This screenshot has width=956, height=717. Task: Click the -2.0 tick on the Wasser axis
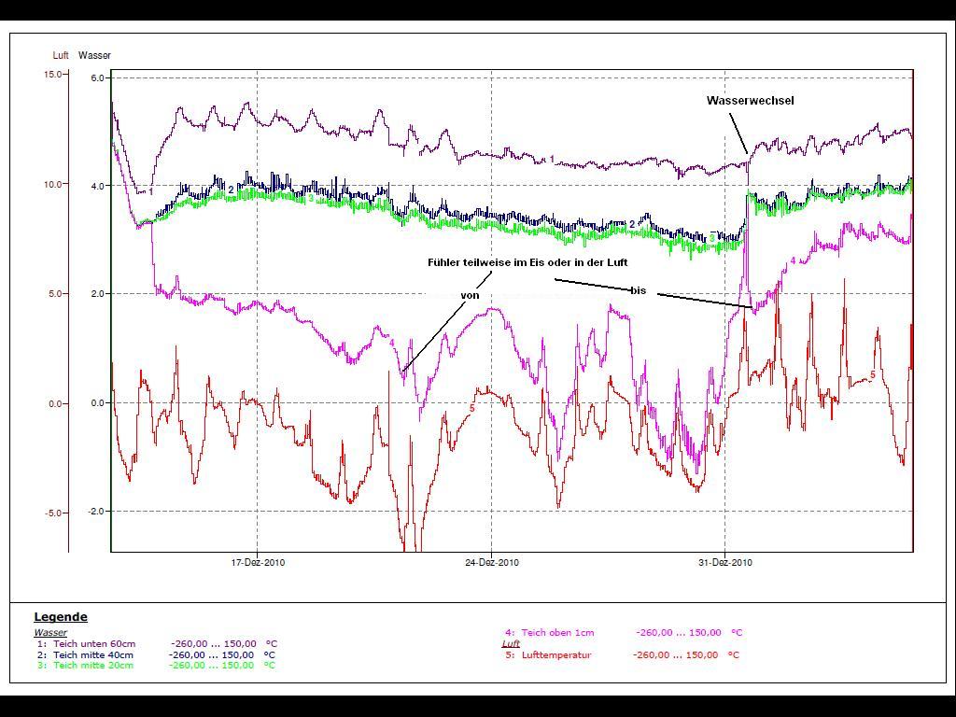(96, 512)
